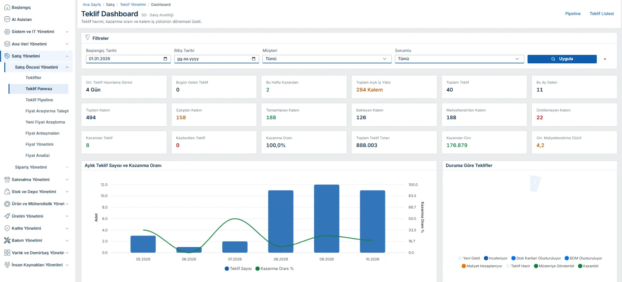Toggle the Inceleniyor legend entry

[x=496, y=258]
